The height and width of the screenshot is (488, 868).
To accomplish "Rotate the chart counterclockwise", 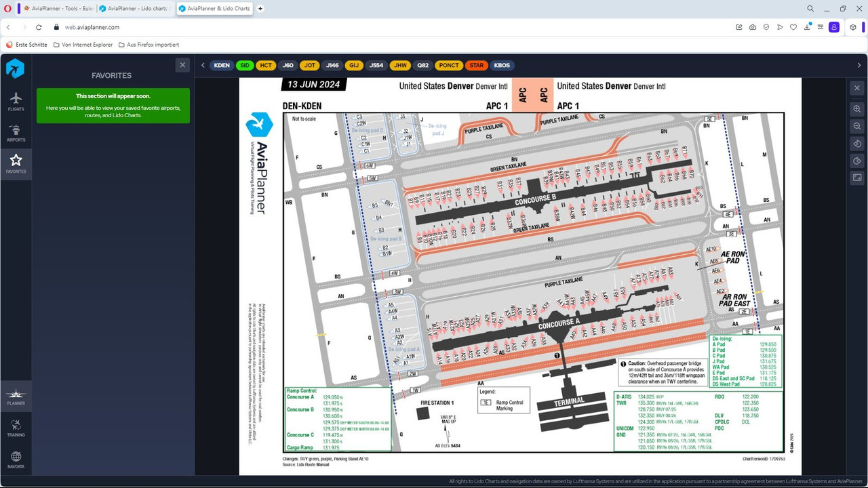I will 857,144.
